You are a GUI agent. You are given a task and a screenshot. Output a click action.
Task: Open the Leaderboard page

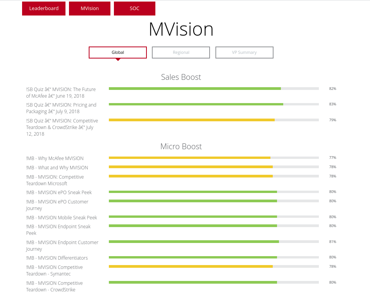click(44, 9)
